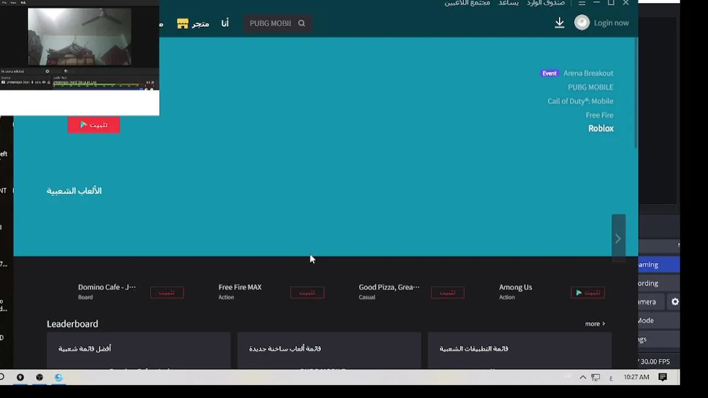The height and width of the screenshot is (398, 708).
Task: Click the Leaderboard heading
Action: coord(72,324)
